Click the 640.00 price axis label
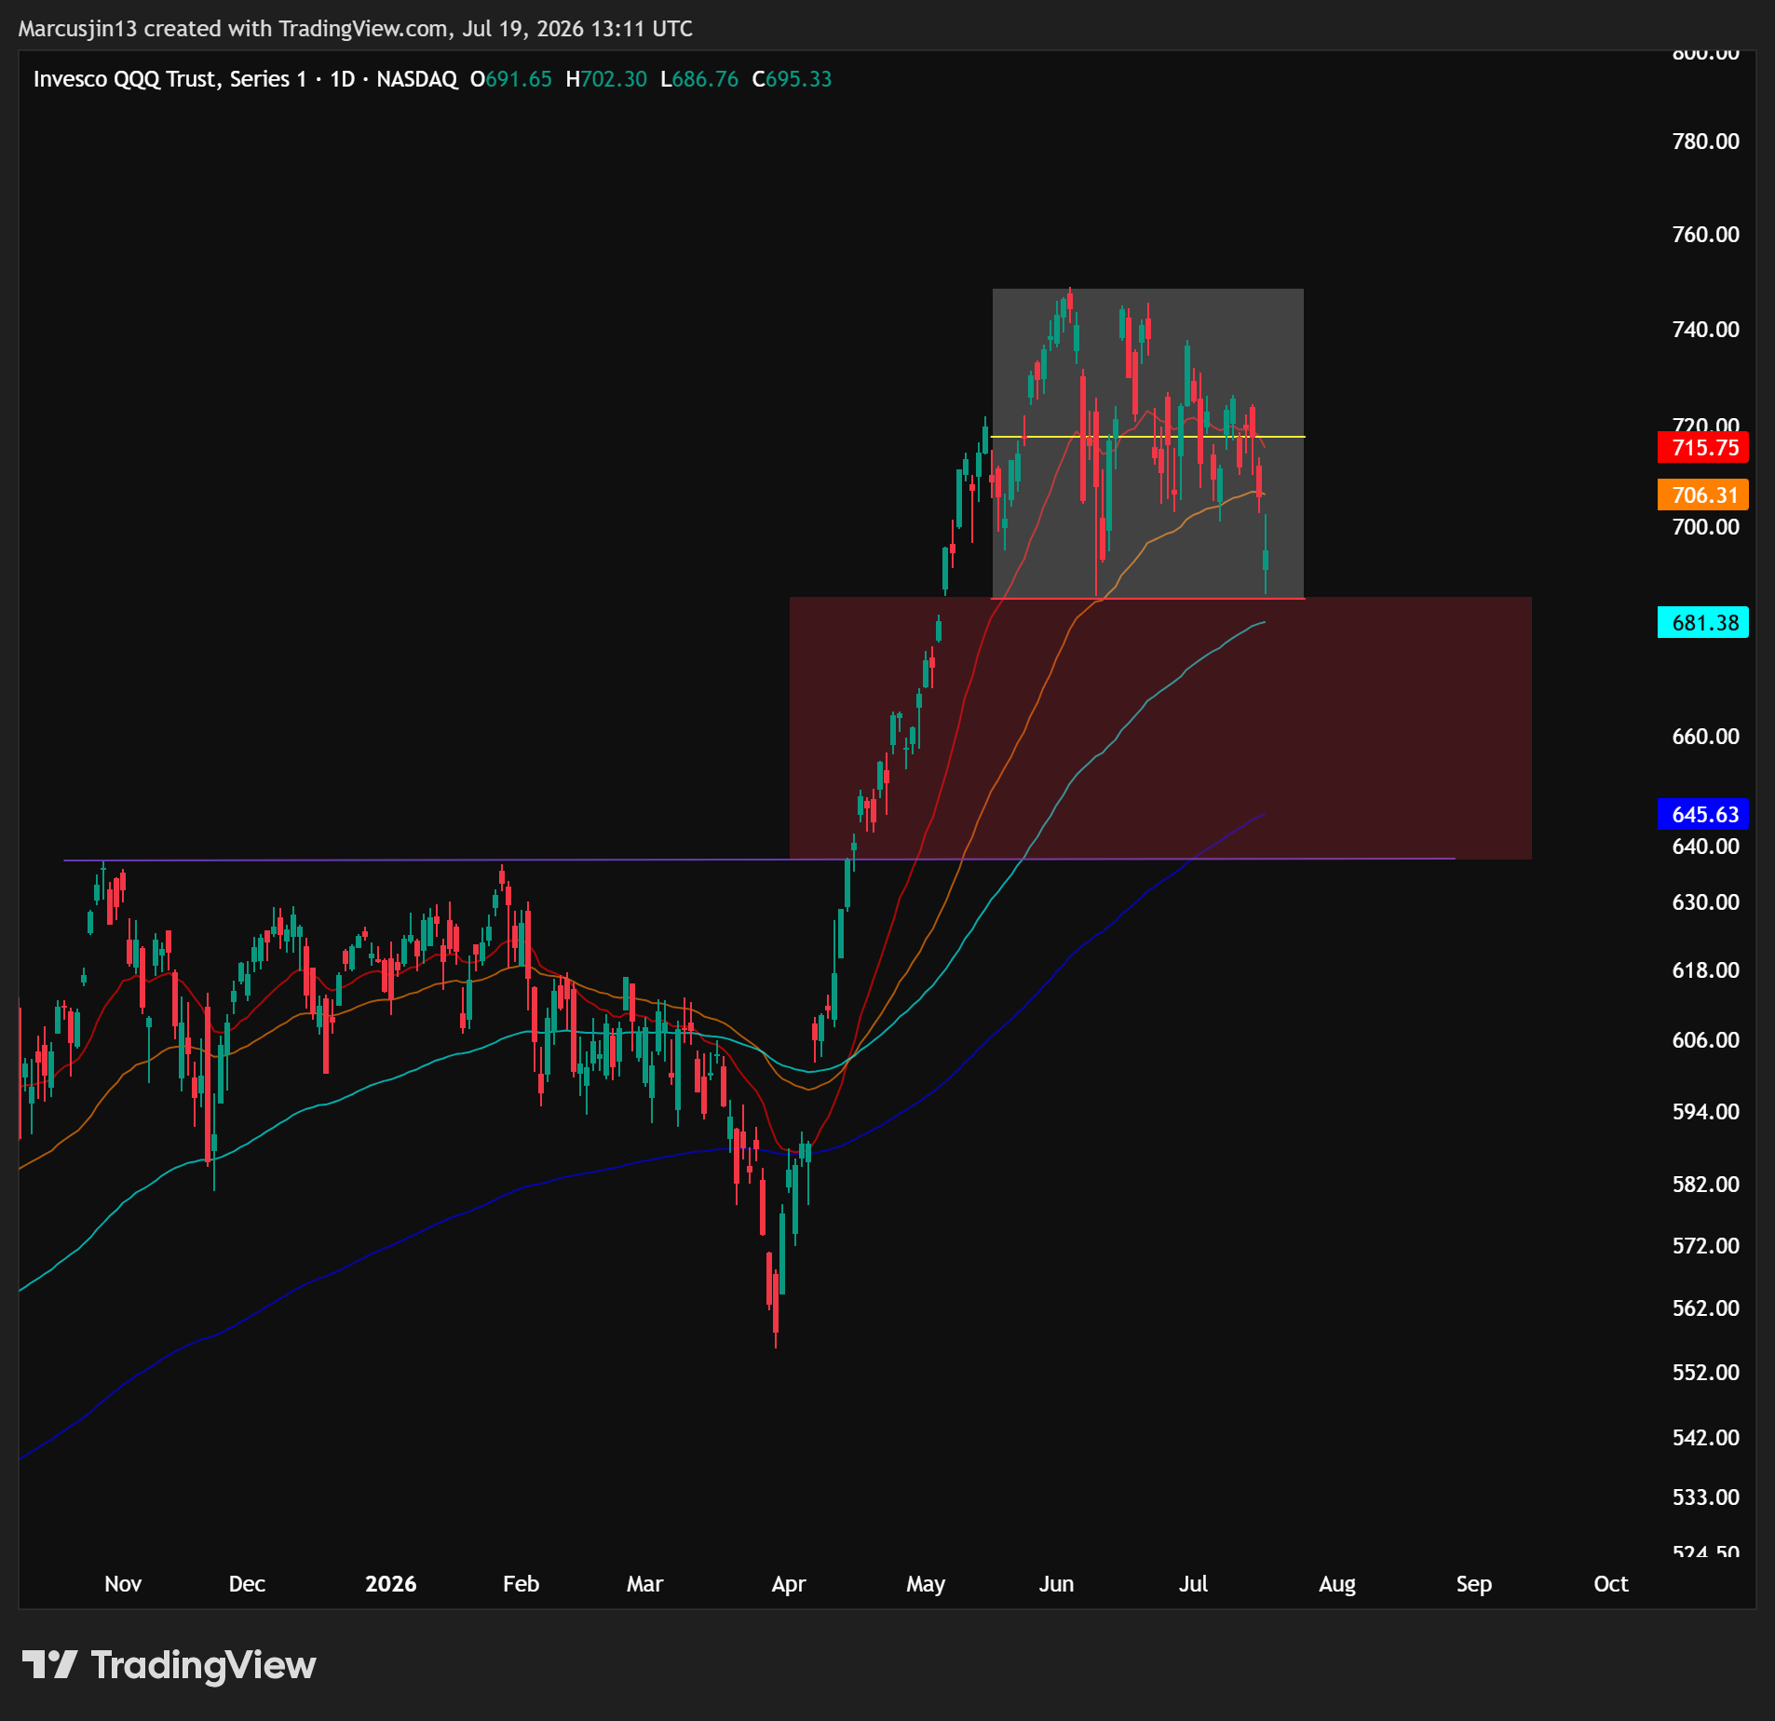The width and height of the screenshot is (1775, 1721). pyautogui.click(x=1706, y=847)
